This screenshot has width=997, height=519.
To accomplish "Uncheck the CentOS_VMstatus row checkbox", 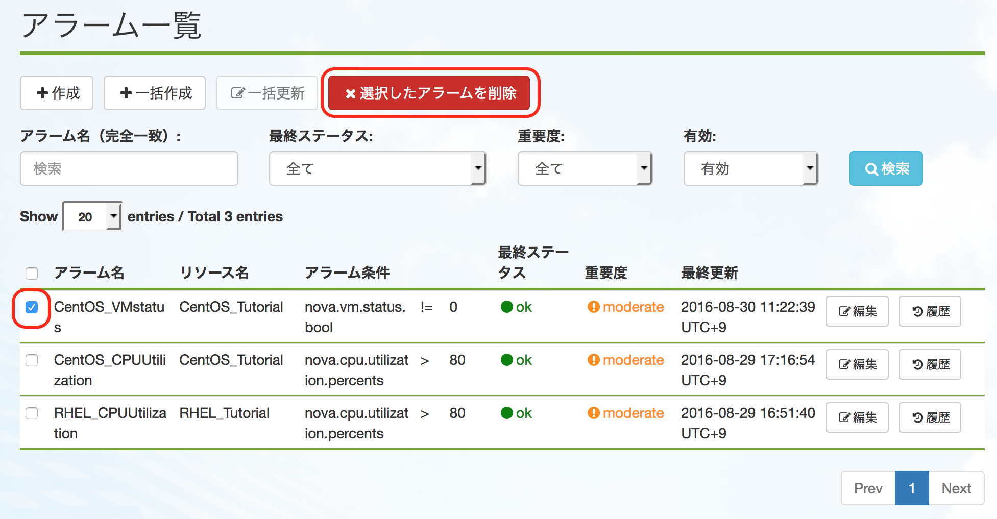I will (32, 307).
